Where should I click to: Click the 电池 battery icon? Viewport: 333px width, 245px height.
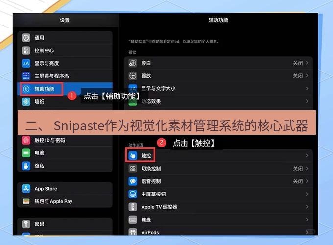(x=26, y=153)
